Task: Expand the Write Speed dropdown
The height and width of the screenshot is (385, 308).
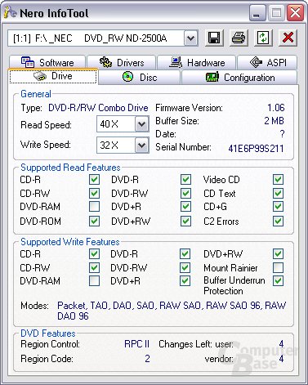Action: point(141,145)
